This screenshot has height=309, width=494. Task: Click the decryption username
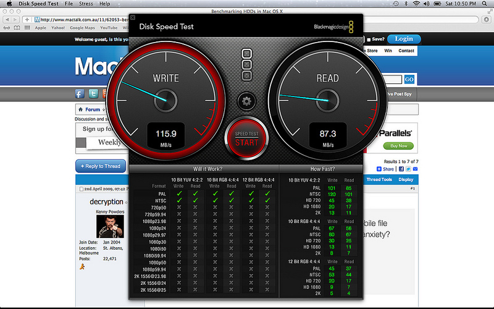(x=106, y=202)
